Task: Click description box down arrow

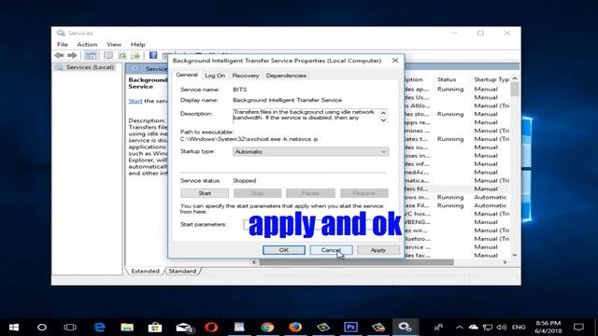Action: pos(383,120)
